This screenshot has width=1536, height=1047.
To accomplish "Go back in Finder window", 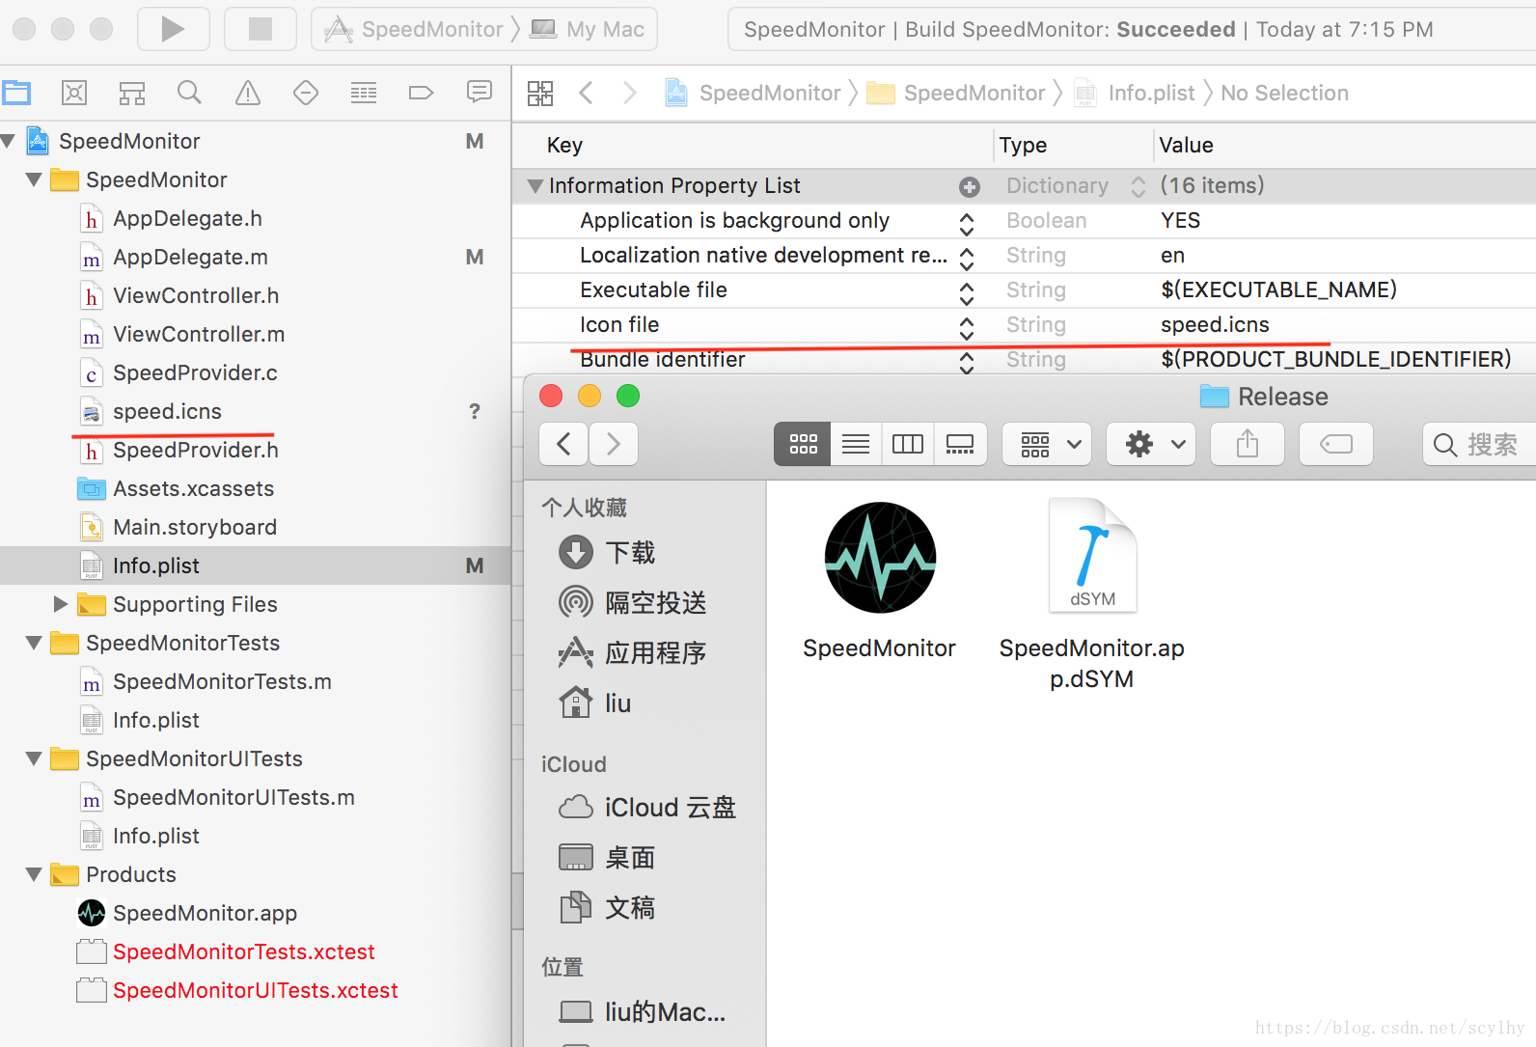I will [x=564, y=444].
